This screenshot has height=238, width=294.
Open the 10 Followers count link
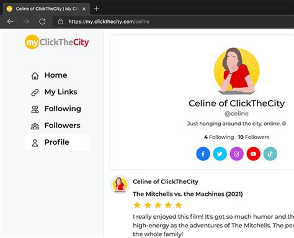(254, 137)
